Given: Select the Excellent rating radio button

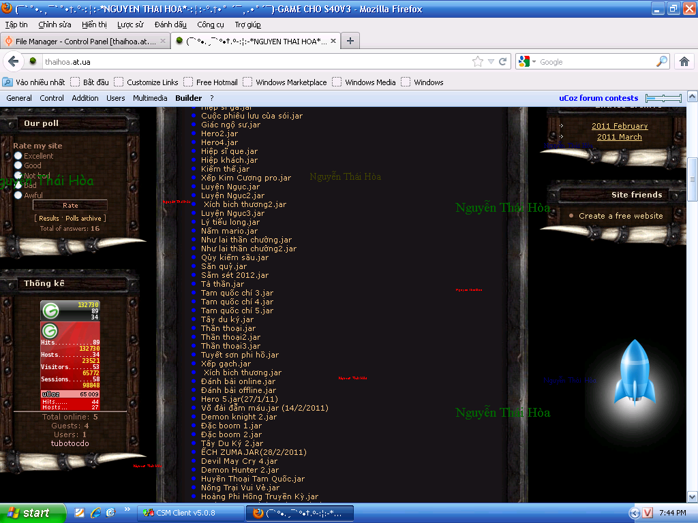Looking at the screenshot, I should coord(18,156).
